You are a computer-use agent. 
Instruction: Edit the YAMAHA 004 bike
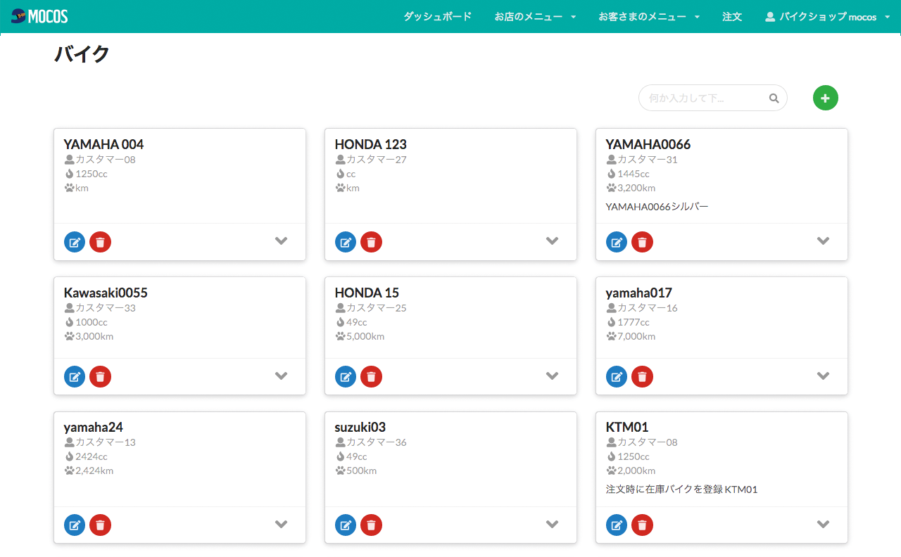tap(75, 242)
